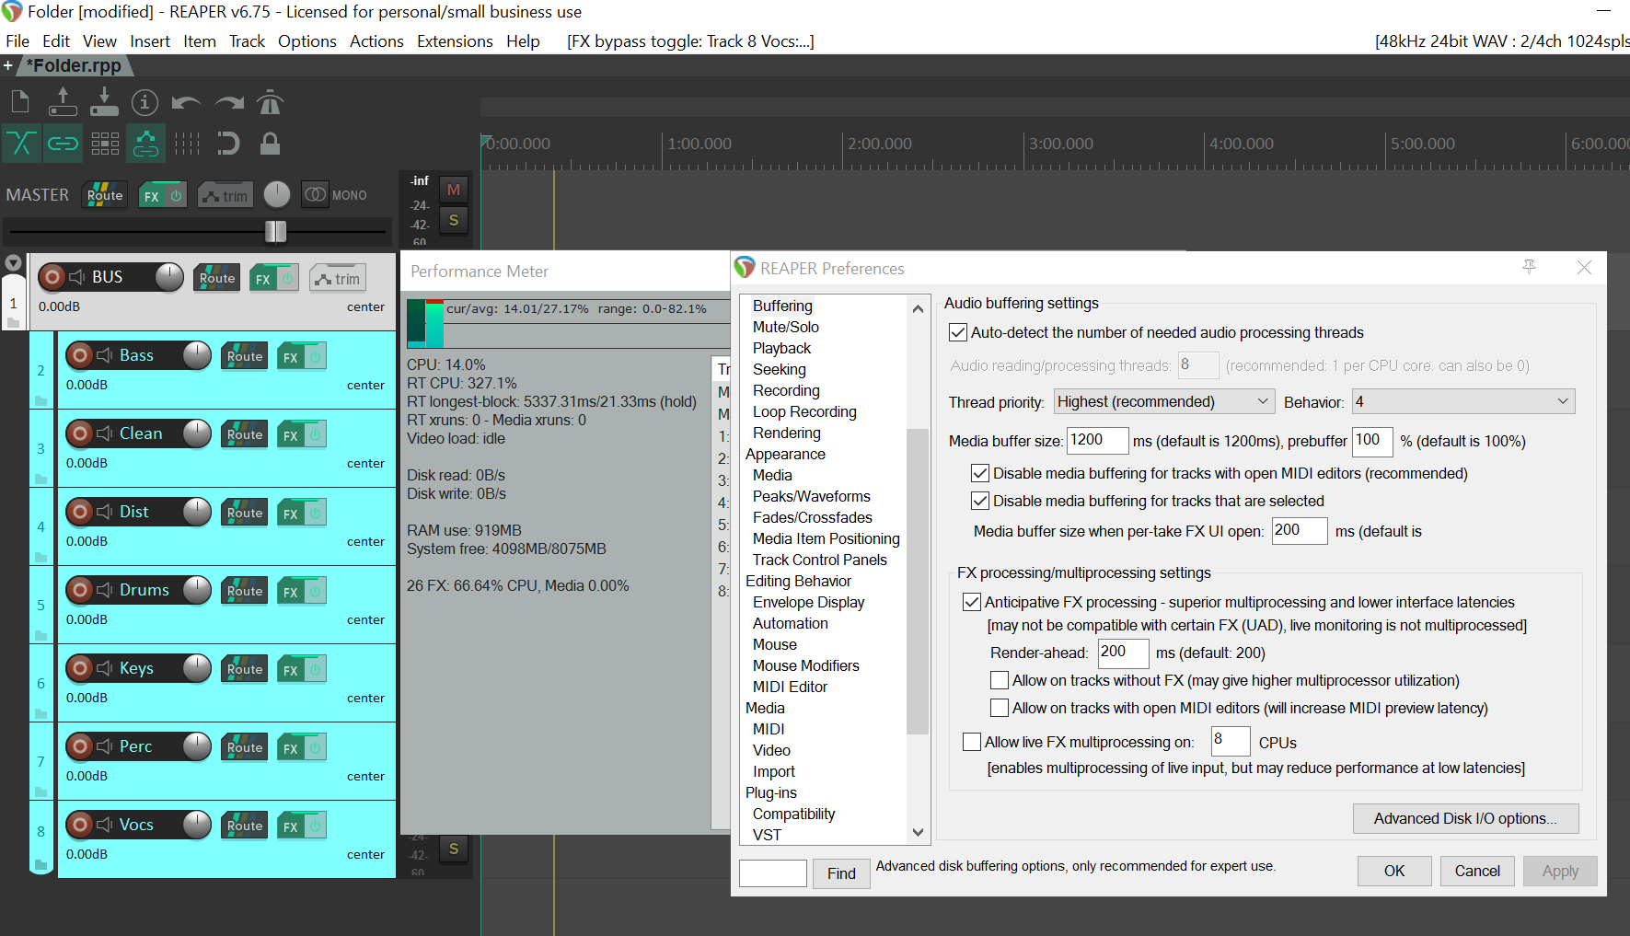The image size is (1630, 936).
Task: Open project settings info icon
Action: point(145,103)
